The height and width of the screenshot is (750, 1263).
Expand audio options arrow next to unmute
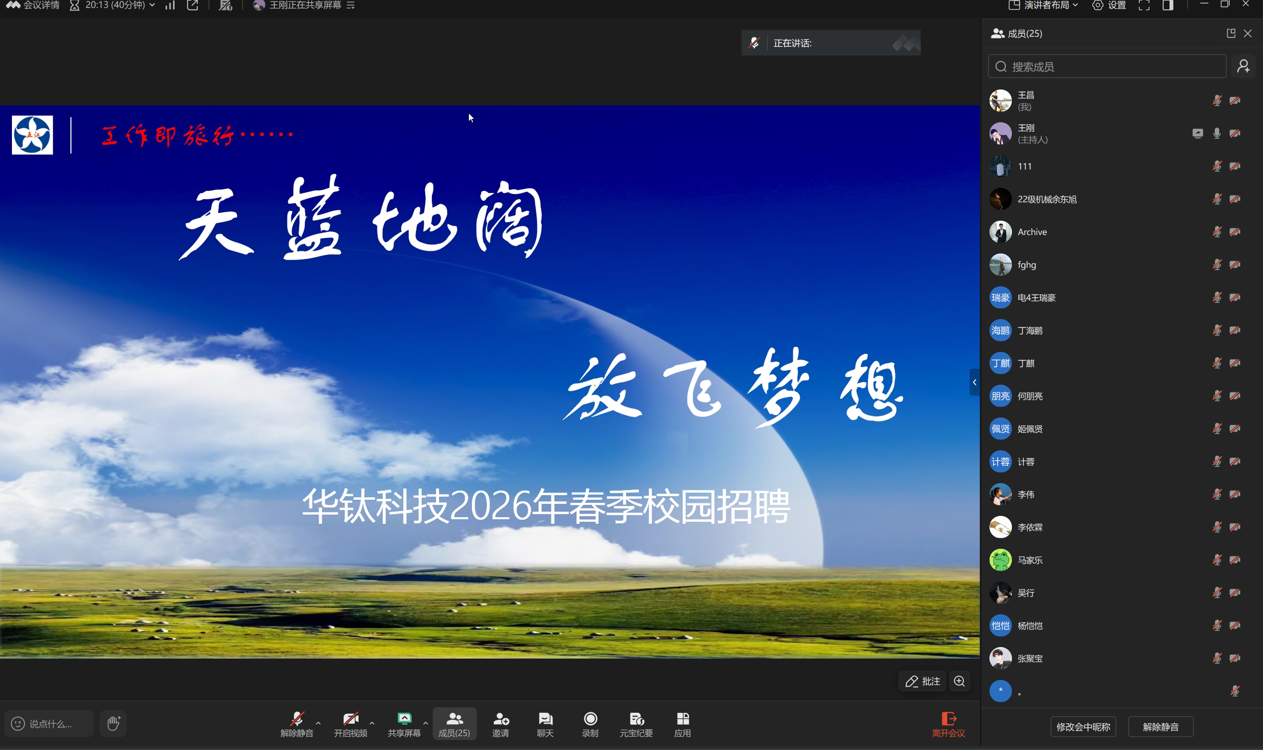click(319, 723)
